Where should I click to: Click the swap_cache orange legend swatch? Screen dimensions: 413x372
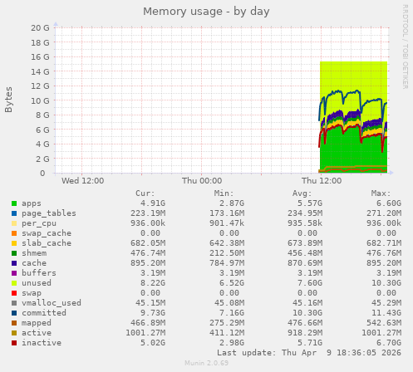click(x=14, y=233)
